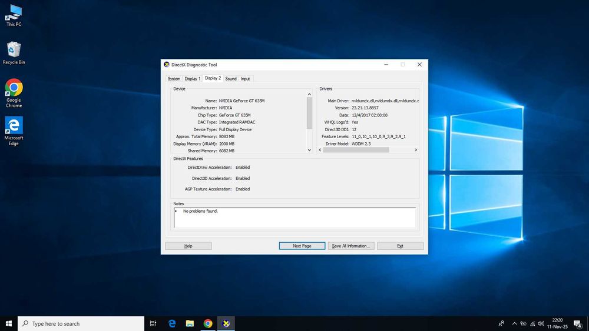Click the Approx. Total Memory 8083 MB value
This screenshot has height=331, width=589.
click(x=227, y=137)
